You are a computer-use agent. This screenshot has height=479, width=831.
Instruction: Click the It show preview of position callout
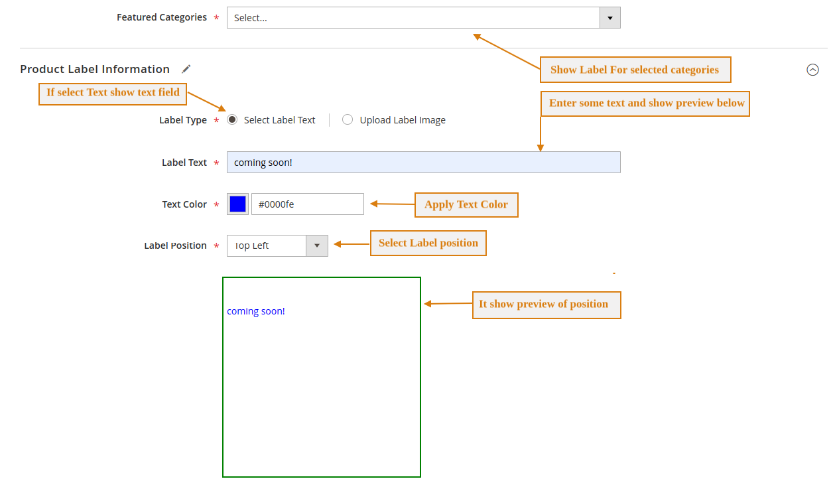[546, 305]
